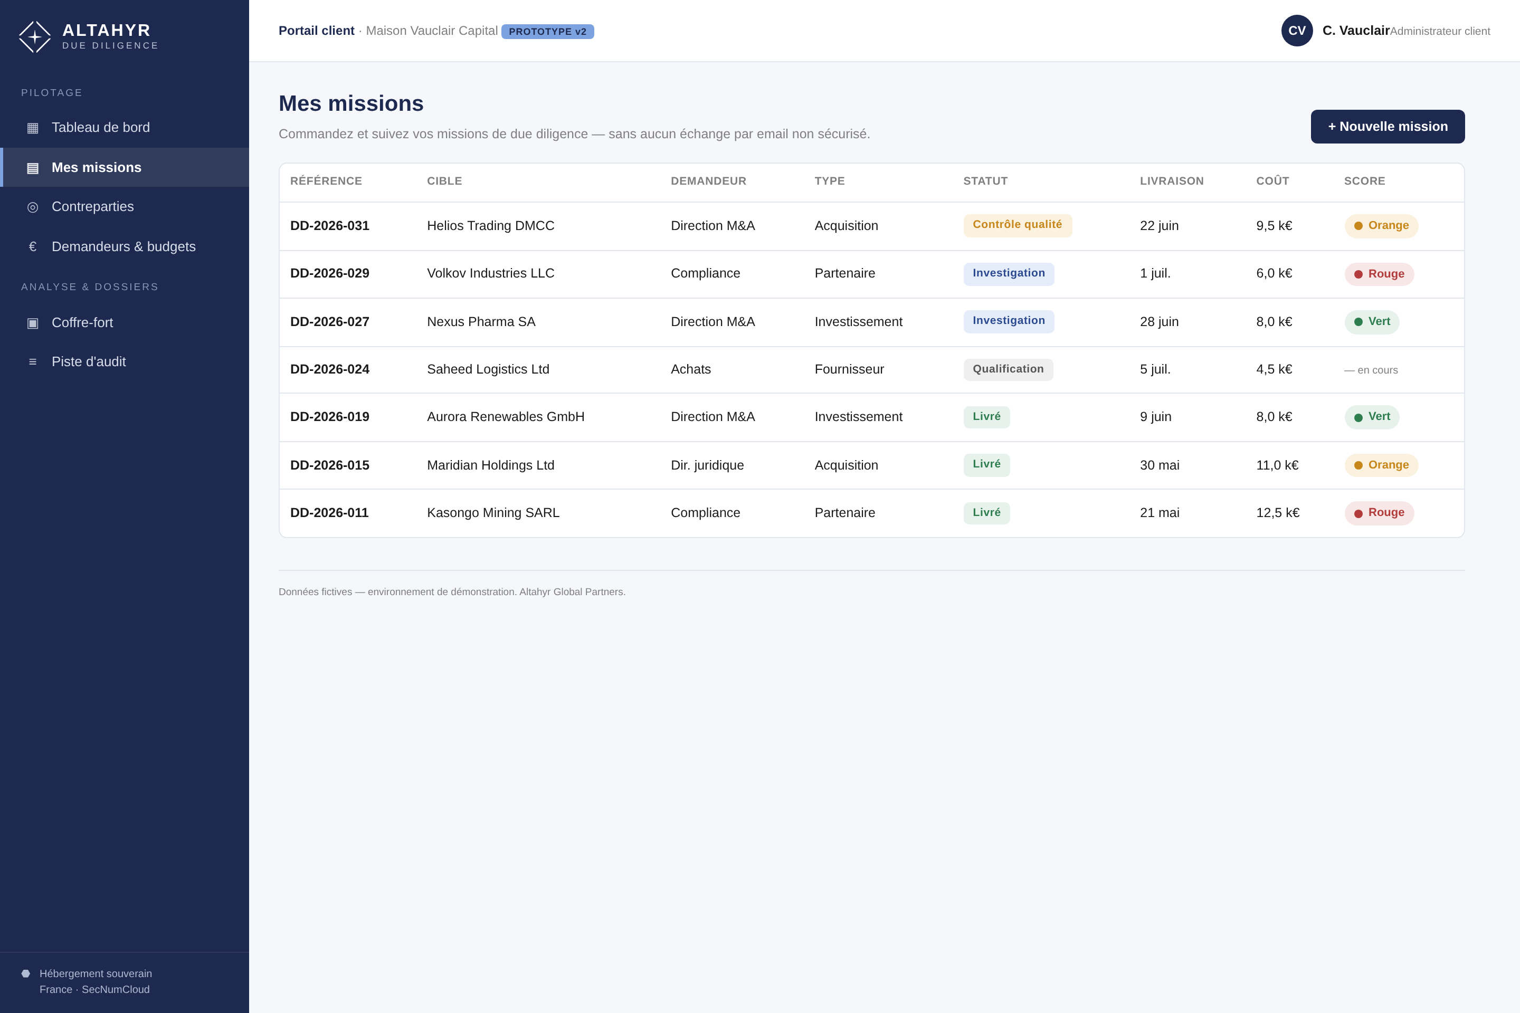The height and width of the screenshot is (1013, 1520).
Task: Click the LIVRAISON column header
Action: point(1172,181)
